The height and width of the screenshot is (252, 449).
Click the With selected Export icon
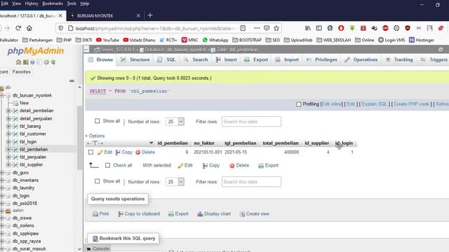(x=261, y=165)
